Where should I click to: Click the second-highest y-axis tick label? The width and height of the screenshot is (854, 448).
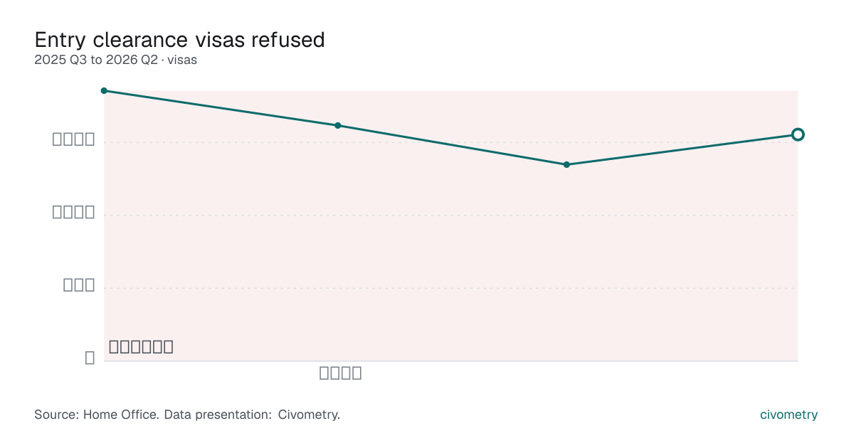tap(73, 212)
